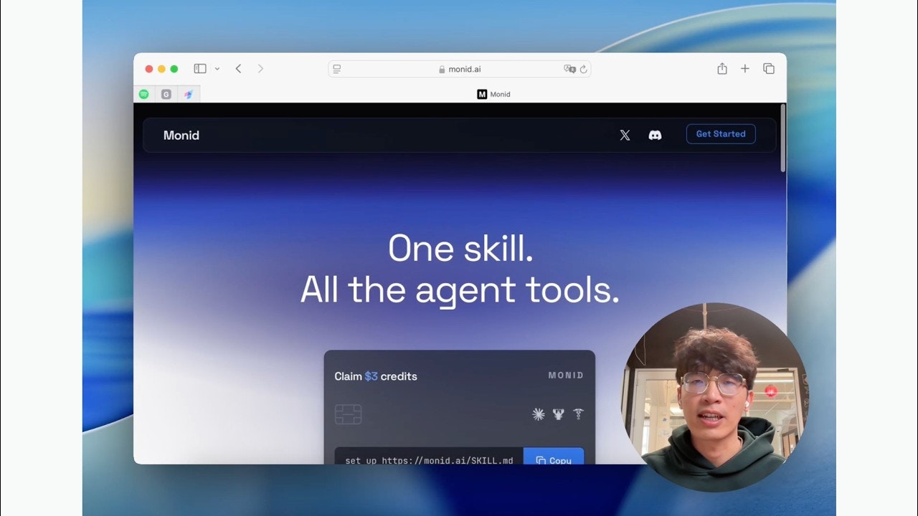918x516 pixels.
Task: Expand the sidebar tab group dropdown arrow
Action: [217, 69]
